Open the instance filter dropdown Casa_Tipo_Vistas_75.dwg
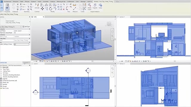The image size is (191, 107). [x=11, y=27]
